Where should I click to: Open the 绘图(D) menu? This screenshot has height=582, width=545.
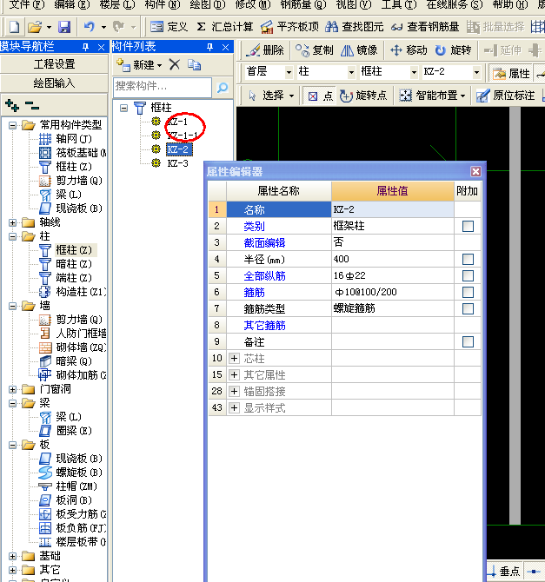(207, 4)
